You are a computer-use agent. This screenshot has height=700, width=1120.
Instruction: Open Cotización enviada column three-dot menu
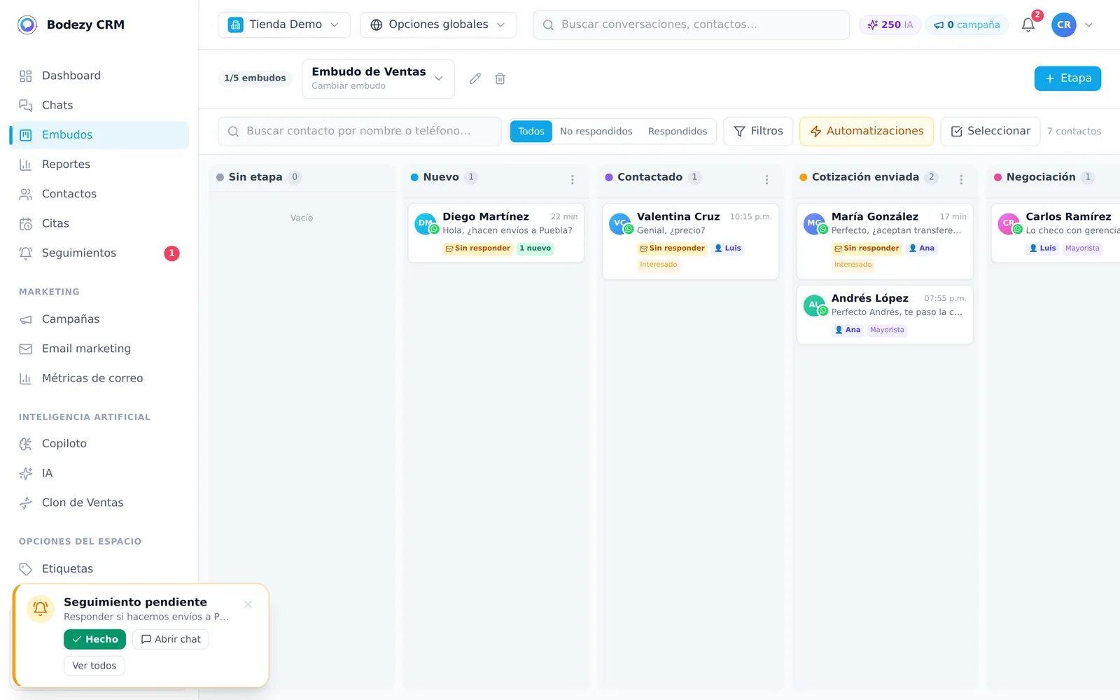pyautogui.click(x=961, y=180)
